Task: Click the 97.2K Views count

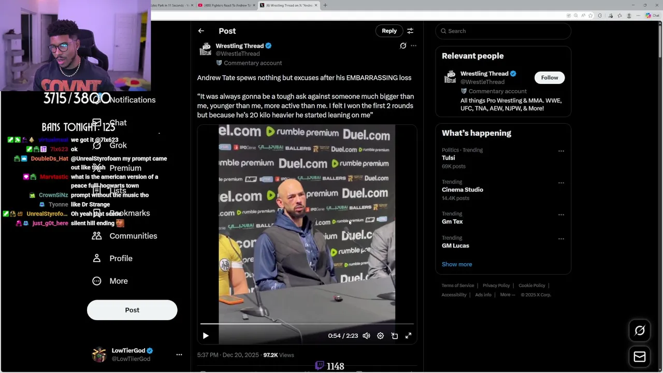Action: (x=279, y=355)
